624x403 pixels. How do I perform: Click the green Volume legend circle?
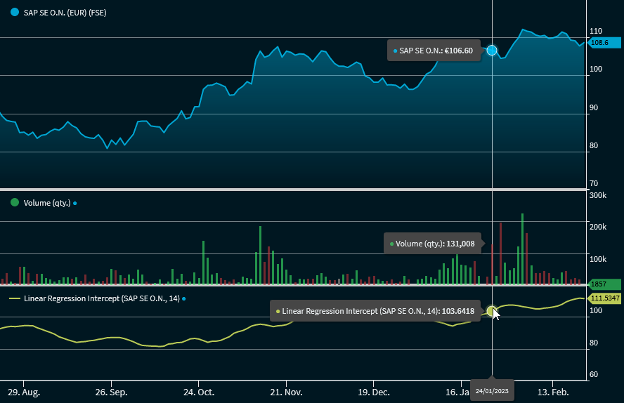pyautogui.click(x=15, y=203)
